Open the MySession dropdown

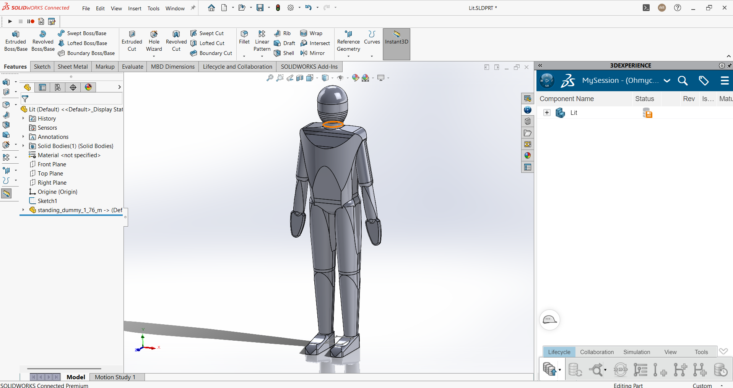(667, 80)
